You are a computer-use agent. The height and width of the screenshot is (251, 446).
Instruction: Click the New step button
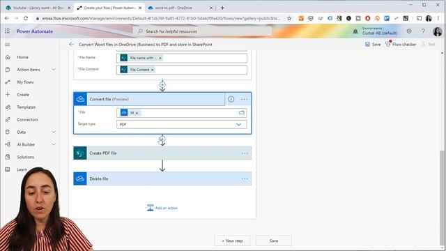pyautogui.click(x=232, y=241)
